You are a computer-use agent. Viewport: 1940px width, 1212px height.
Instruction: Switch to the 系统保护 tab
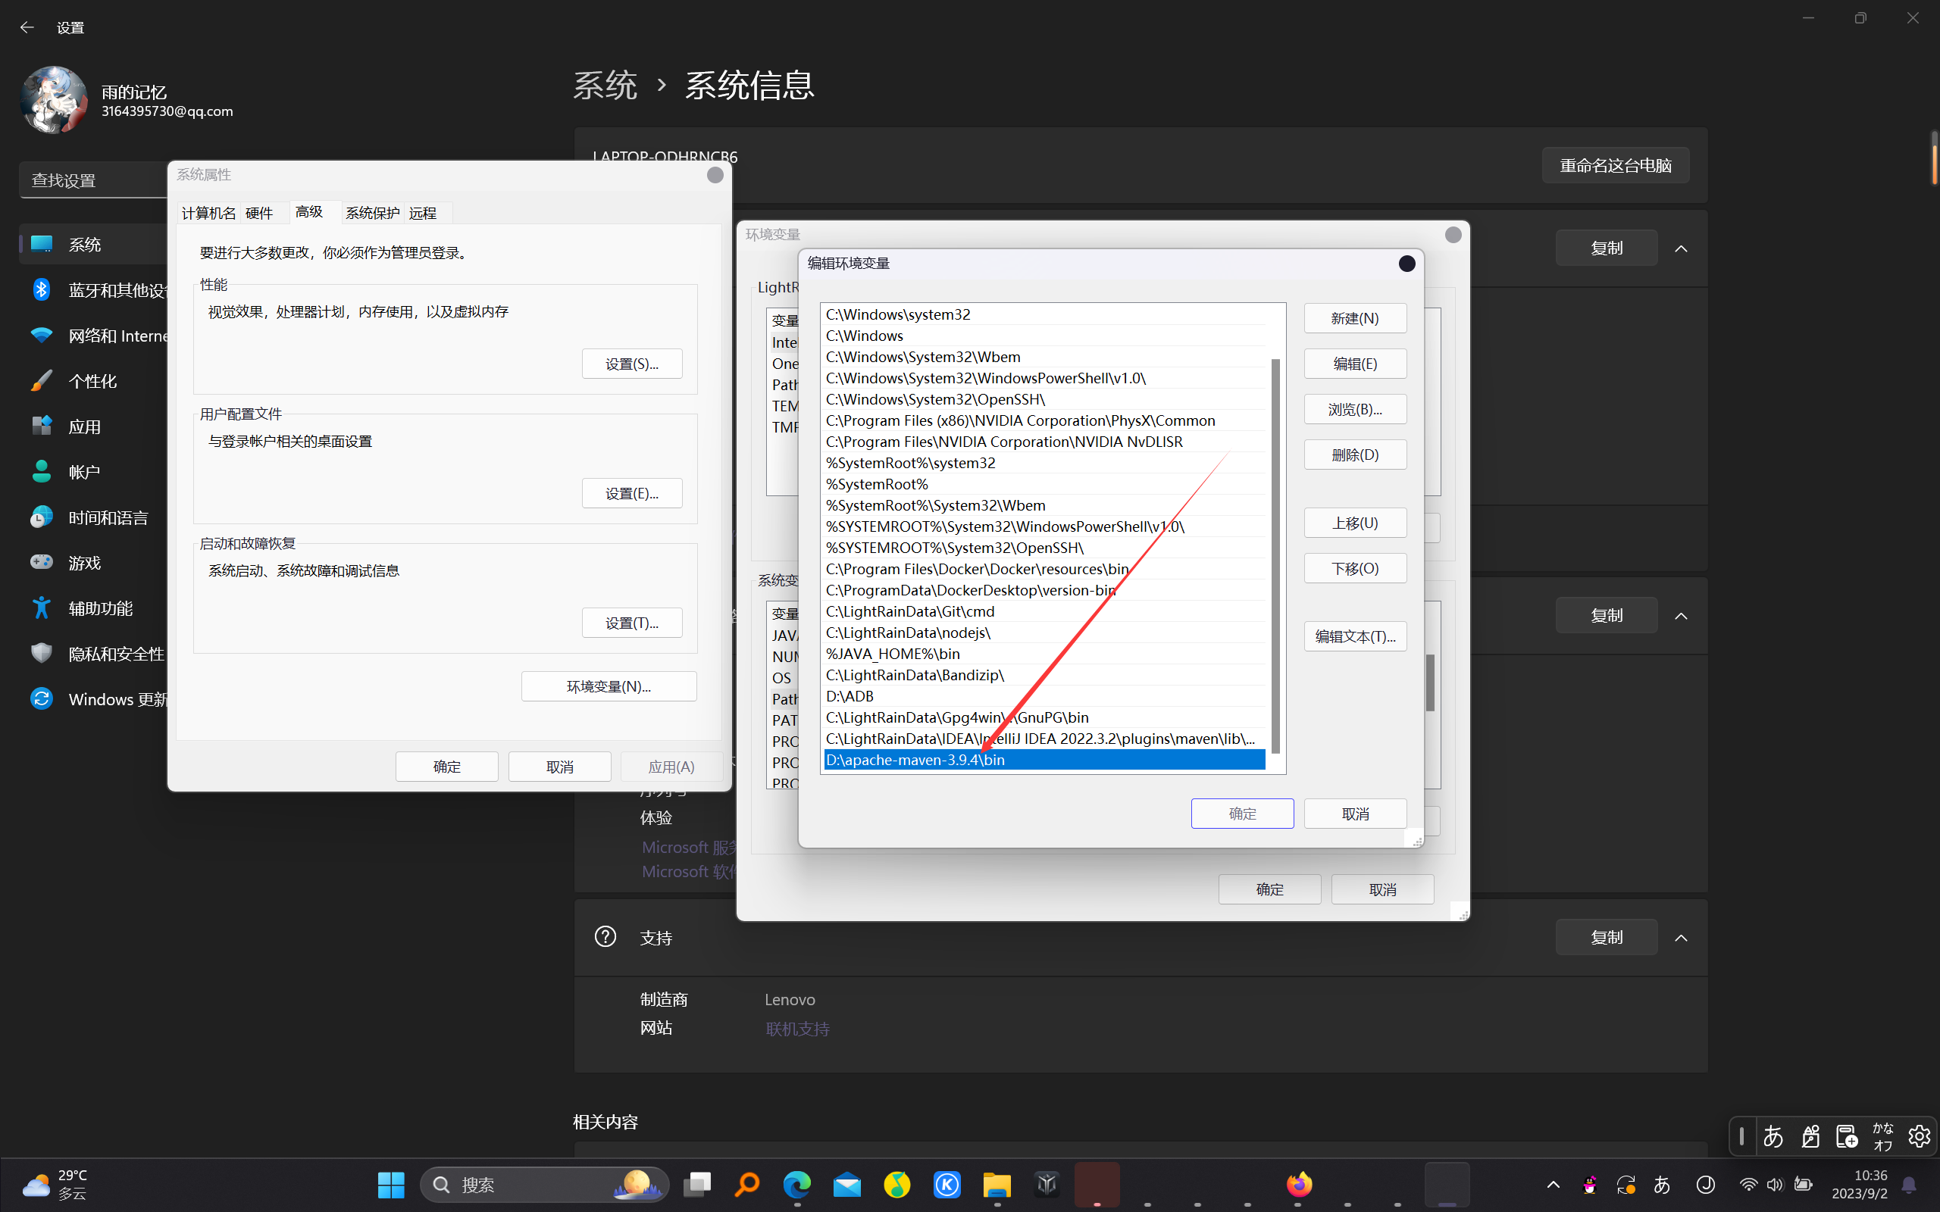click(x=372, y=212)
